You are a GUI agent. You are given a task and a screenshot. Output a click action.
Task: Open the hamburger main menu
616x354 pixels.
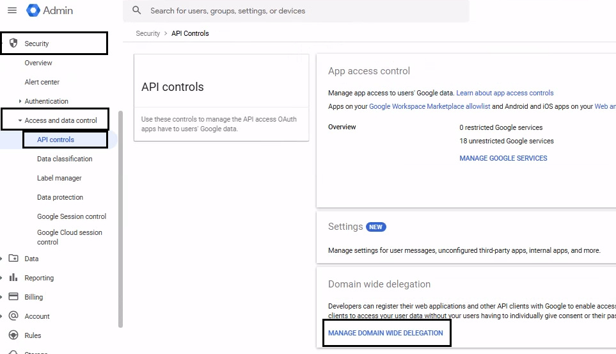click(x=12, y=10)
